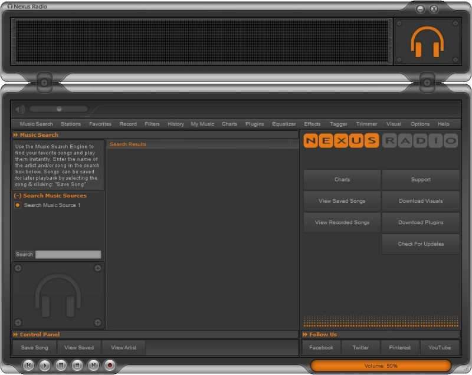
Task: Switch to the Stations menu
Action: (71, 124)
